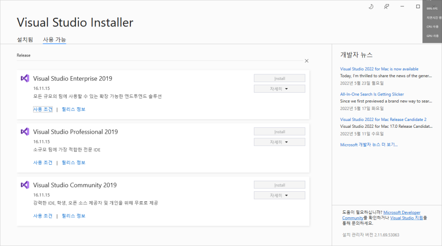Click the Release section heading

(x=23, y=55)
